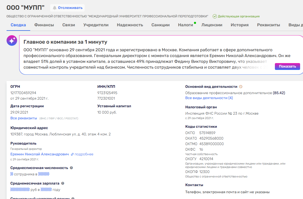Click the purple AI sparkle icon
The image size is (303, 199).
click(12, 40)
